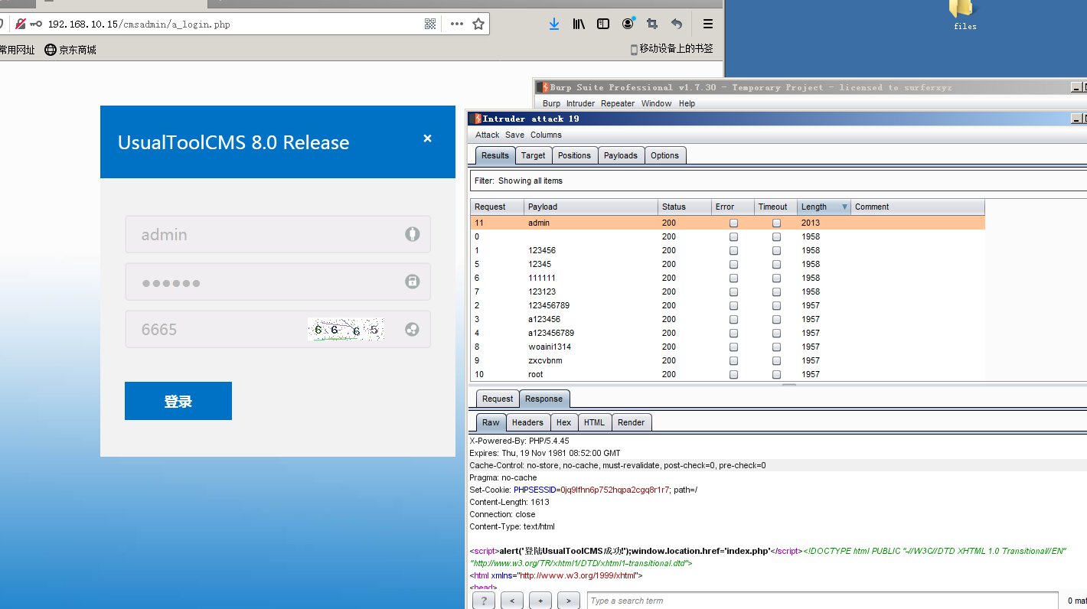The image size is (1087, 609).
Task: Click the lock icon in password field
Action: coord(412,282)
